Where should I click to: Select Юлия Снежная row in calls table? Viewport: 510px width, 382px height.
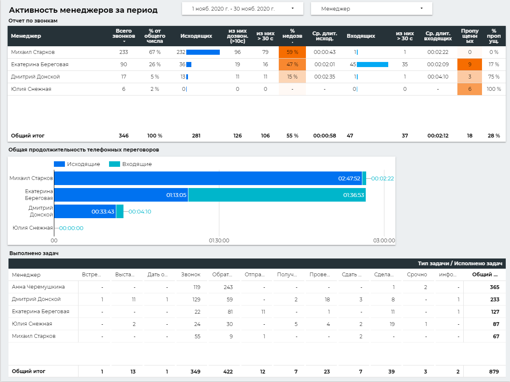click(x=257, y=89)
